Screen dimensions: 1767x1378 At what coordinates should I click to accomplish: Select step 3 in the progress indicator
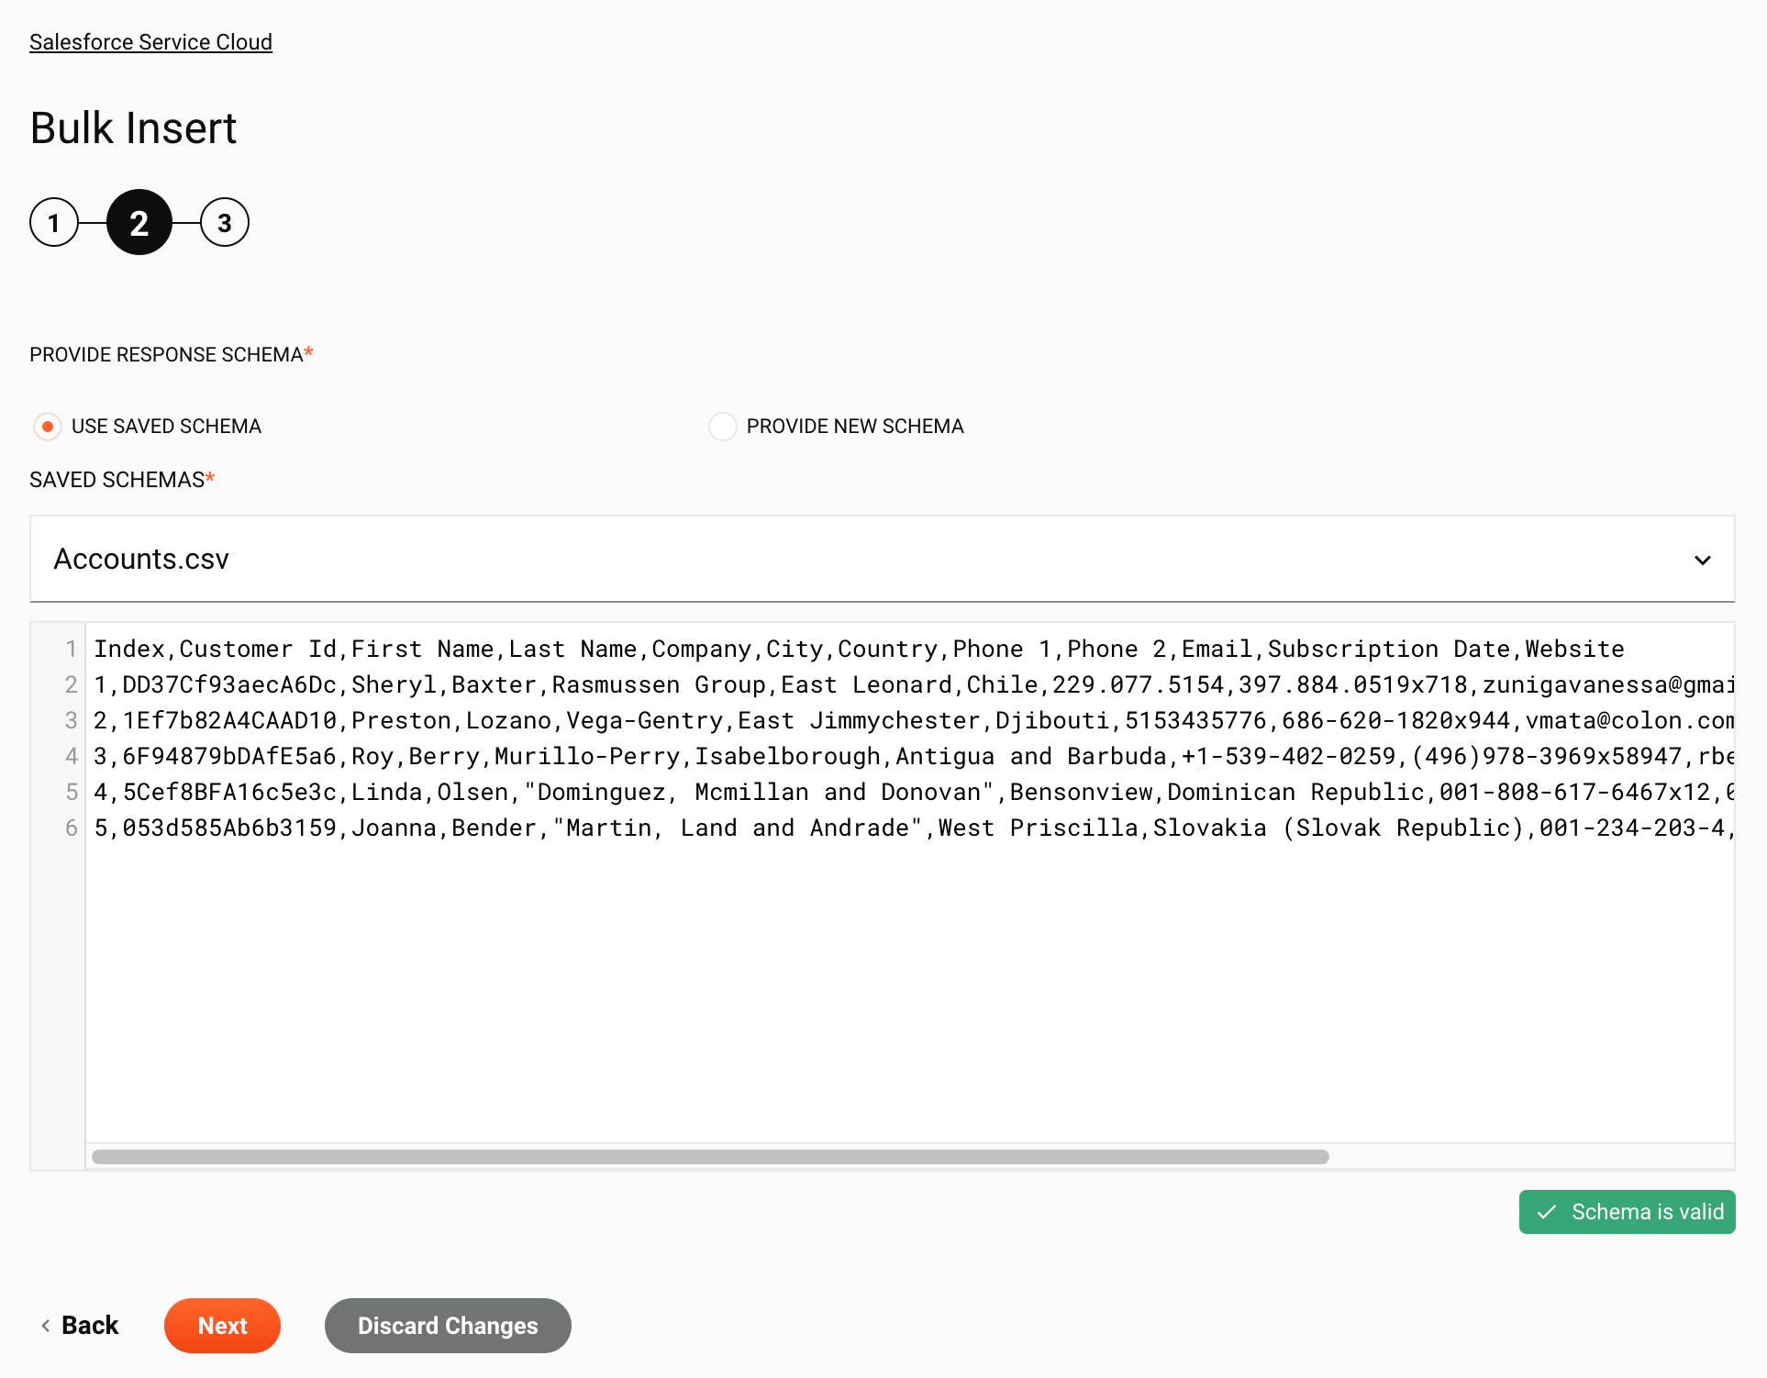[224, 222]
